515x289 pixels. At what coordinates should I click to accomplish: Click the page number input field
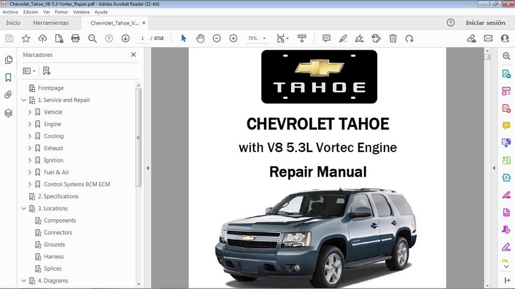tap(142, 38)
